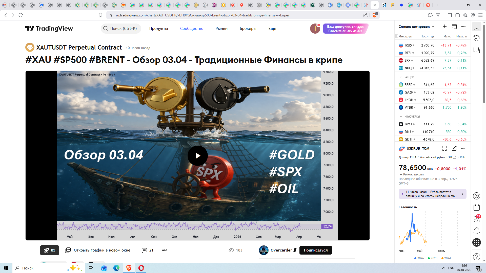This screenshot has height=273, width=486.
Task: Play the video review
Action: (x=198, y=156)
